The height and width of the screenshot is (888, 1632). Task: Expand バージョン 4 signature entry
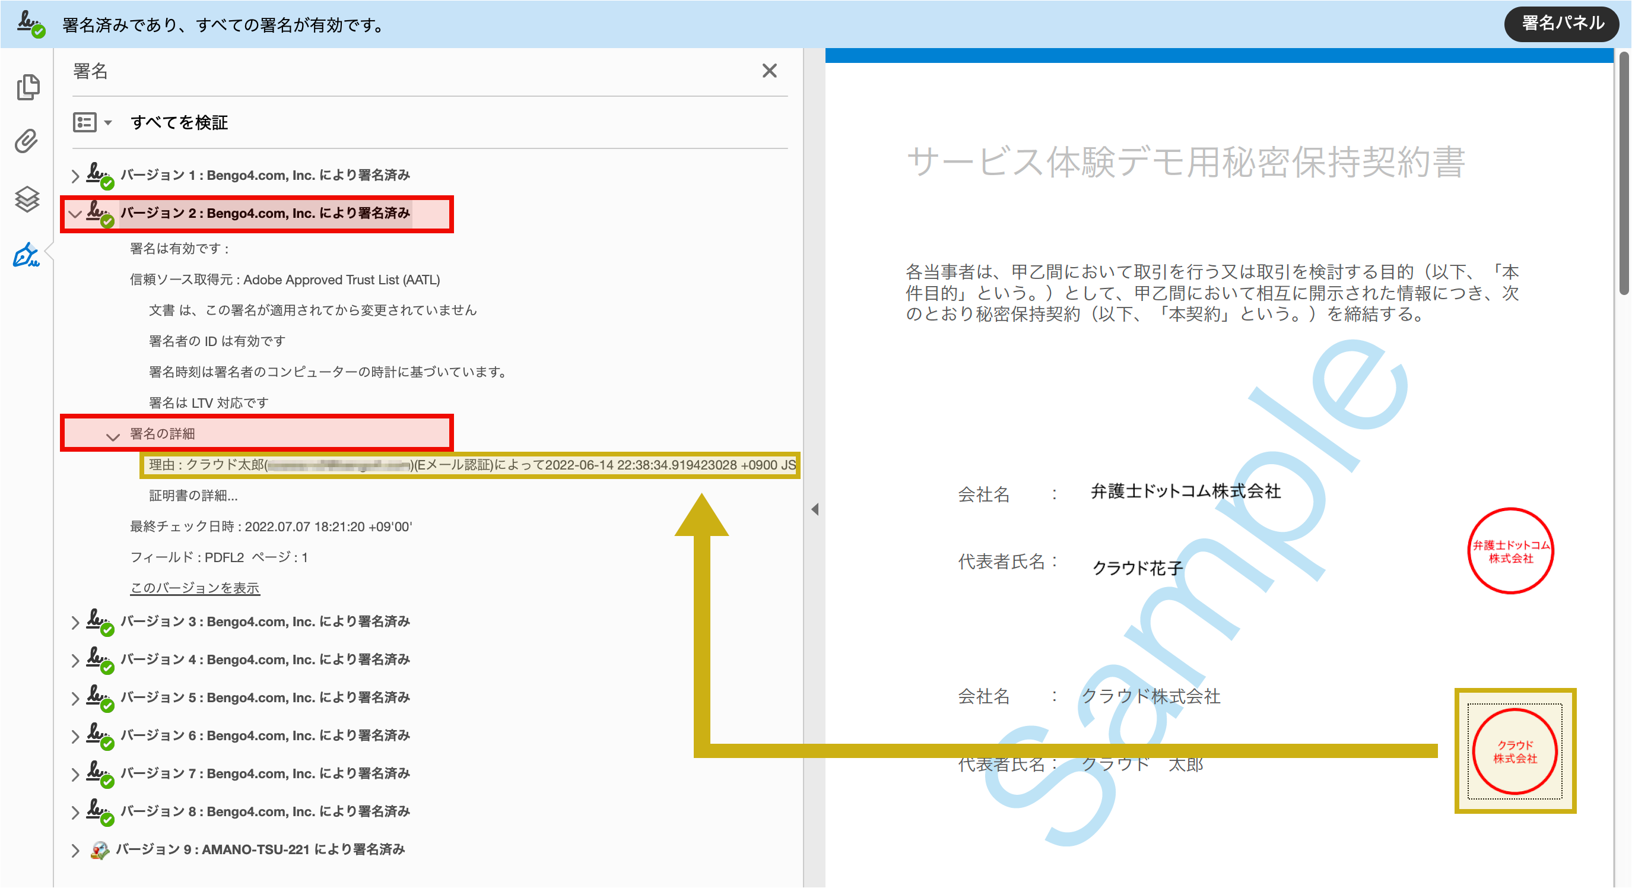tap(75, 660)
